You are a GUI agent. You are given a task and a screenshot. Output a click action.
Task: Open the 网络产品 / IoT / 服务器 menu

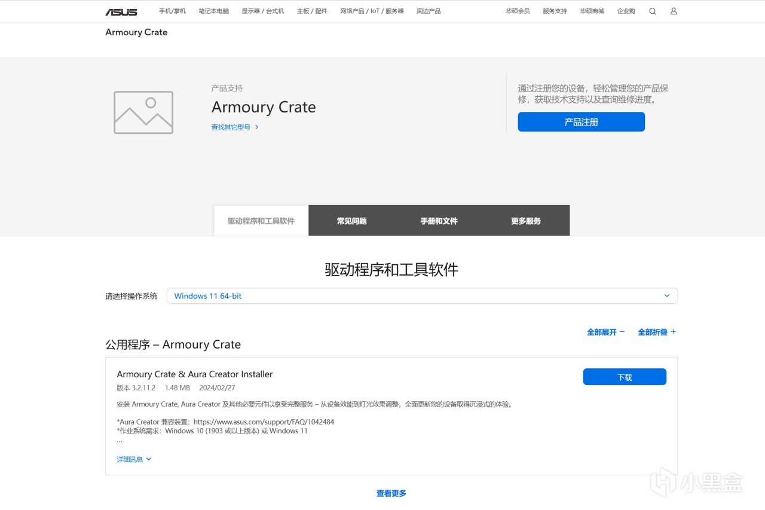coord(372,11)
